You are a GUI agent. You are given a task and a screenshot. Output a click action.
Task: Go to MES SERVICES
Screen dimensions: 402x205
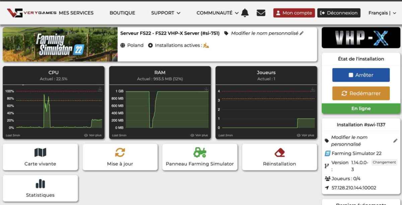click(76, 13)
